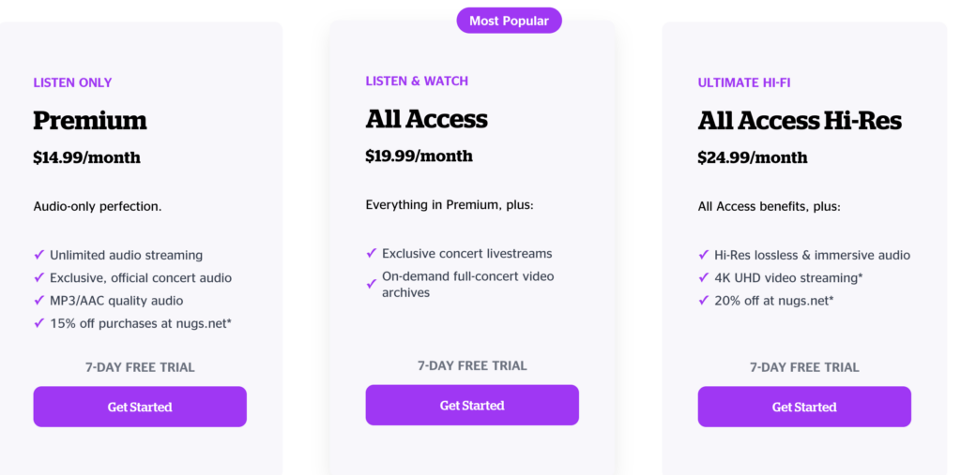Image resolution: width=961 pixels, height=475 pixels.
Task: Click checkmark beside Exclusive concert livestreams
Action: (372, 253)
